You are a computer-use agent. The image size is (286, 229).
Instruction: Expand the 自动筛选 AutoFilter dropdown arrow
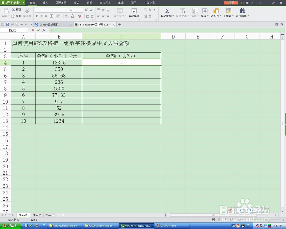(x=188, y=16)
